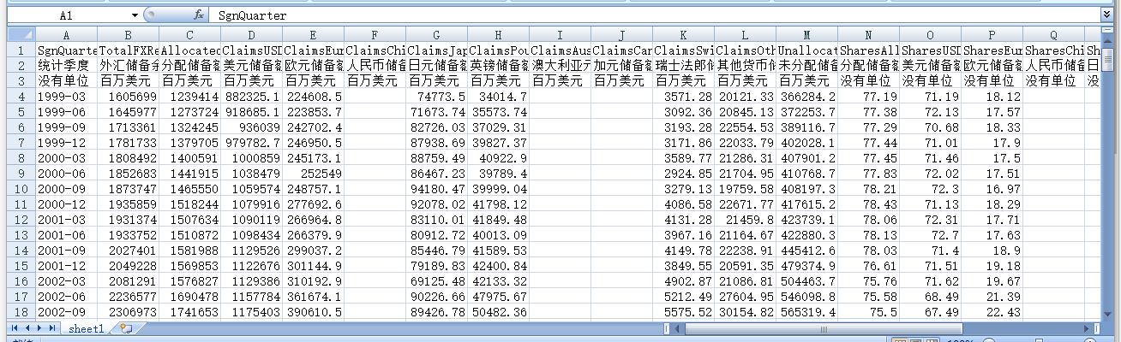Image resolution: width=1121 pixels, height=342 pixels.
Task: Click the fx Insert Function icon
Action: coord(199,15)
